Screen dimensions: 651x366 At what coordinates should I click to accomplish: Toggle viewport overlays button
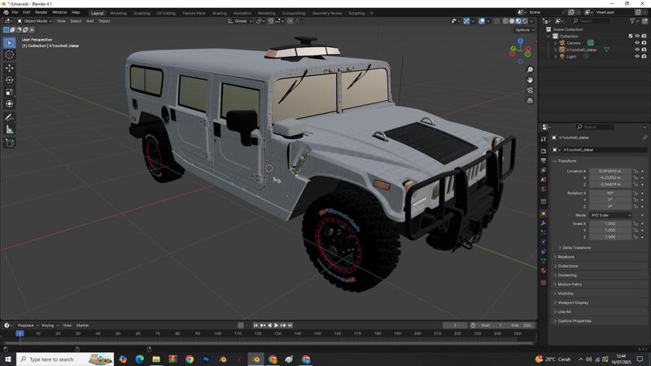[482, 21]
